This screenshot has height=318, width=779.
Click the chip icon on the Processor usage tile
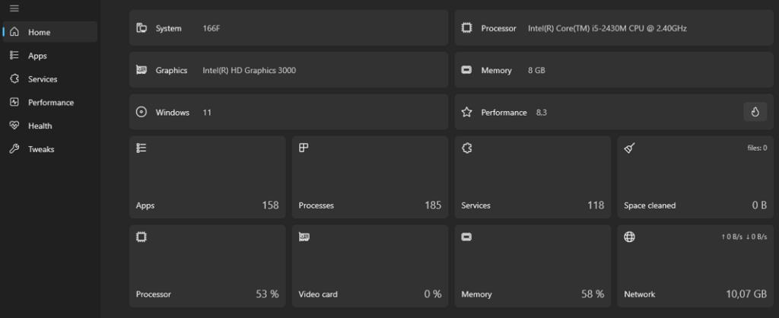tap(141, 237)
